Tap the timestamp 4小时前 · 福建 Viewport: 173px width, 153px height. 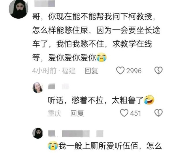[54, 71]
